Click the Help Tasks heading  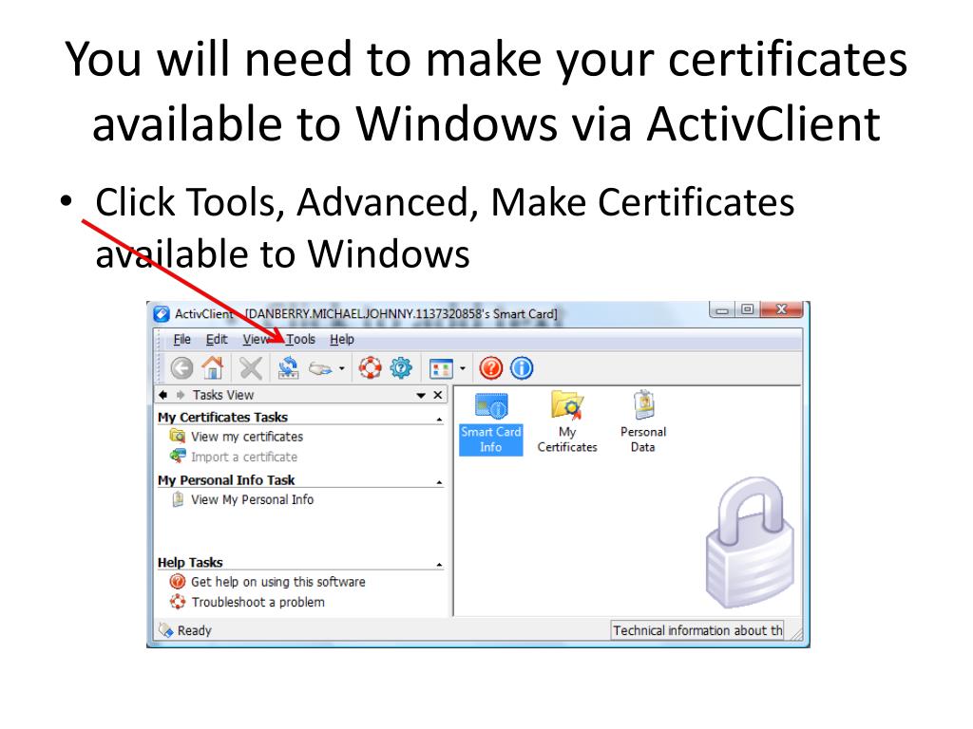(190, 562)
